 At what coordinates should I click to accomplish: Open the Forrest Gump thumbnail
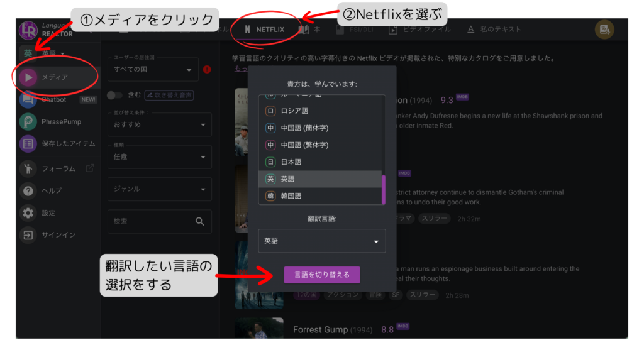tap(259, 328)
